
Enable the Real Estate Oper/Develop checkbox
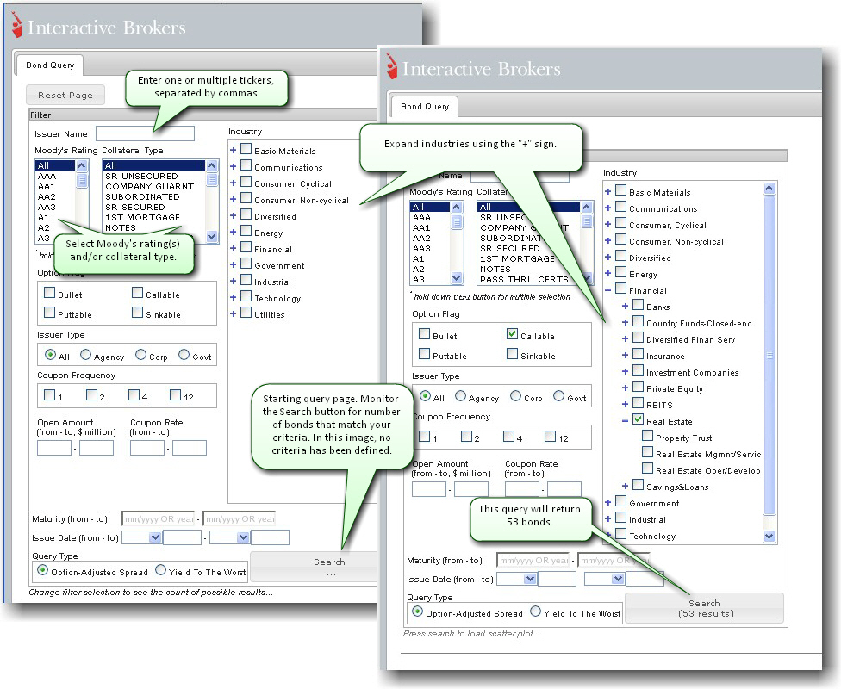coord(648,469)
